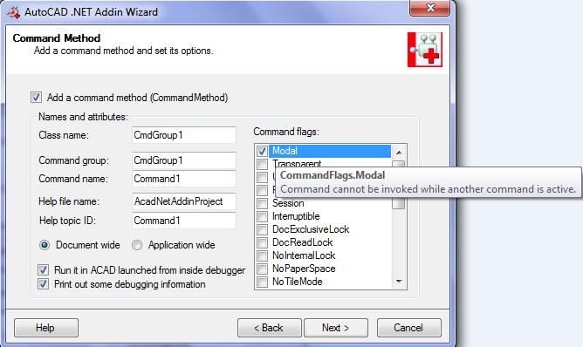Disable Run it in ACAD from debugger
The width and height of the screenshot is (583, 347).
pos(43,270)
